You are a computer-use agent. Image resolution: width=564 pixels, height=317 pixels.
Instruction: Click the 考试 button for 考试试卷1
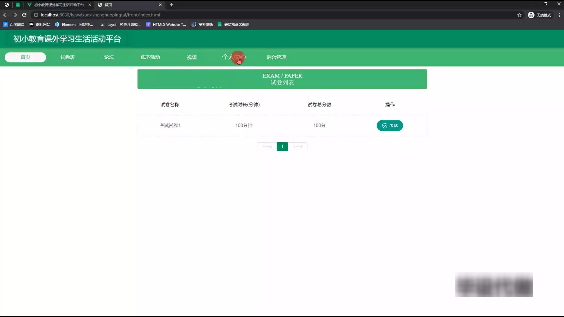click(x=390, y=126)
